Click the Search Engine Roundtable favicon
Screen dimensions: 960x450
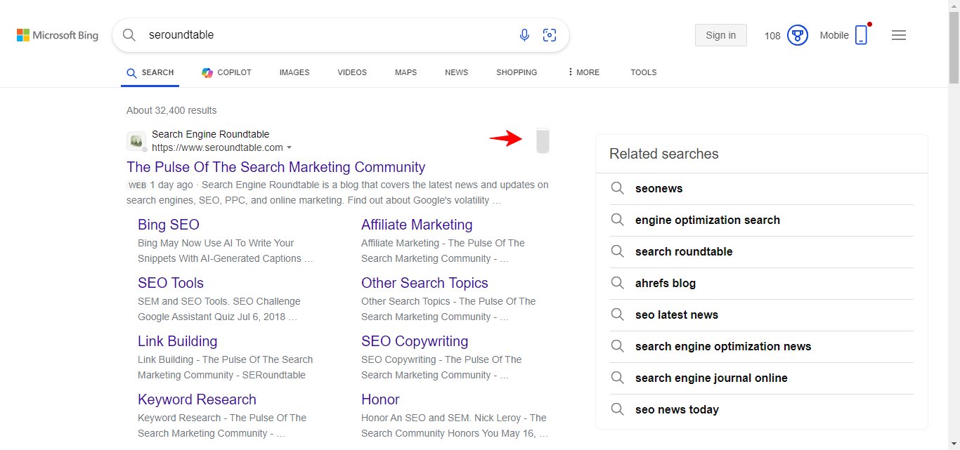pos(136,140)
